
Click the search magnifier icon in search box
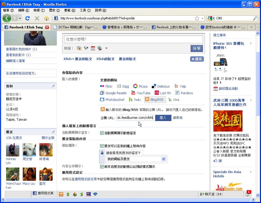pos(255,18)
